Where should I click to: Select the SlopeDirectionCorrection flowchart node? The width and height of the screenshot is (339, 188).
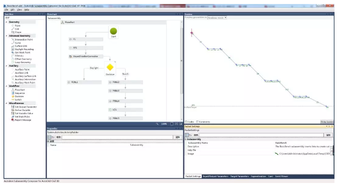86,56
